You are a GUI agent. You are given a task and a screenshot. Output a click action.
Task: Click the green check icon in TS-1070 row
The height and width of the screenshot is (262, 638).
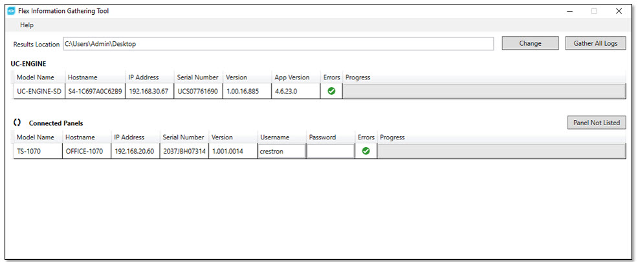point(366,151)
